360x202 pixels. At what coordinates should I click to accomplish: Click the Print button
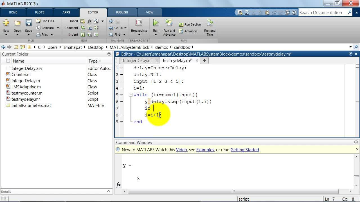click(x=42, y=35)
